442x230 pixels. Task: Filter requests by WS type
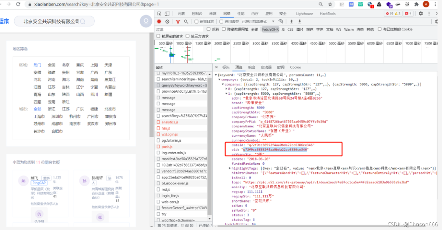click(338, 29)
